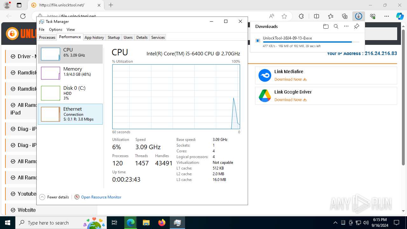Open Task View on taskbar
This screenshot has width=407, height=229.
coord(115,223)
